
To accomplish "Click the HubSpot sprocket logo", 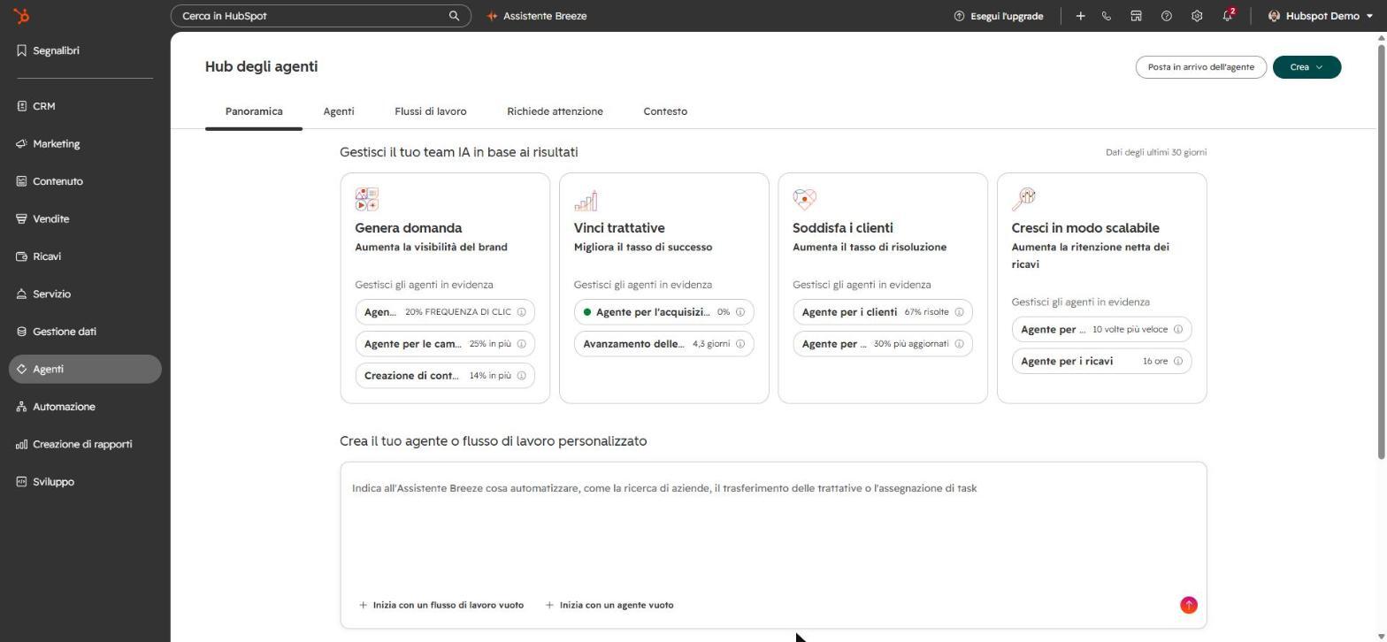I will point(21,16).
